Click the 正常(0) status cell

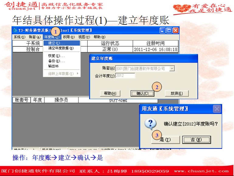click(110, 49)
